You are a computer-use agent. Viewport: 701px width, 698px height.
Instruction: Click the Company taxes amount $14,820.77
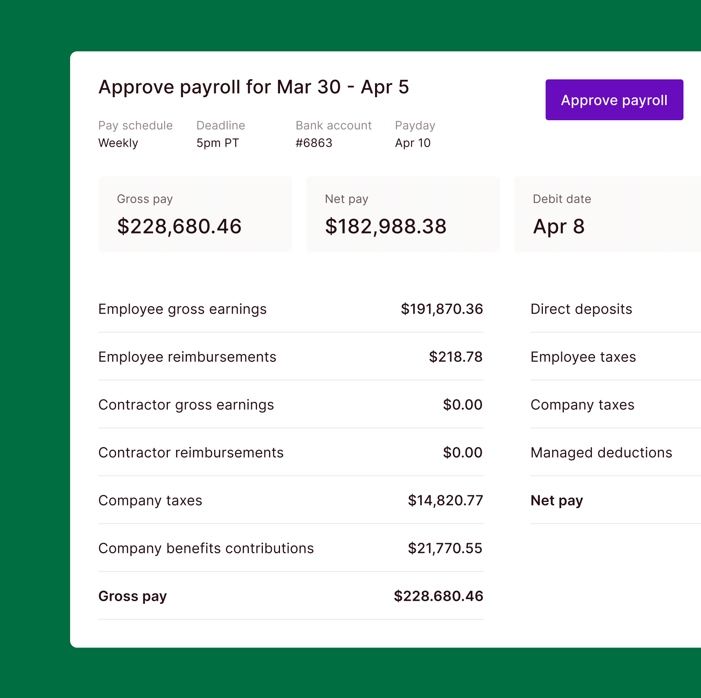click(x=445, y=500)
